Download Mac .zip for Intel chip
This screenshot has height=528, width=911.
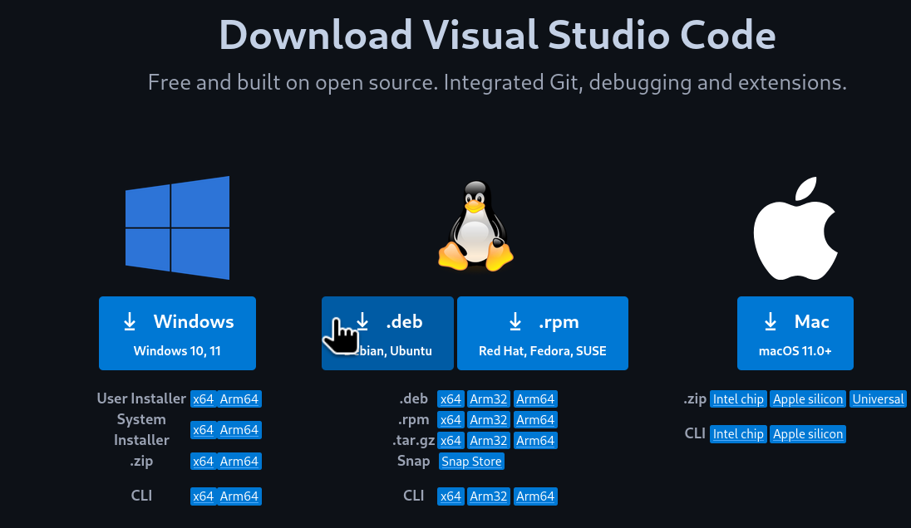coord(738,399)
